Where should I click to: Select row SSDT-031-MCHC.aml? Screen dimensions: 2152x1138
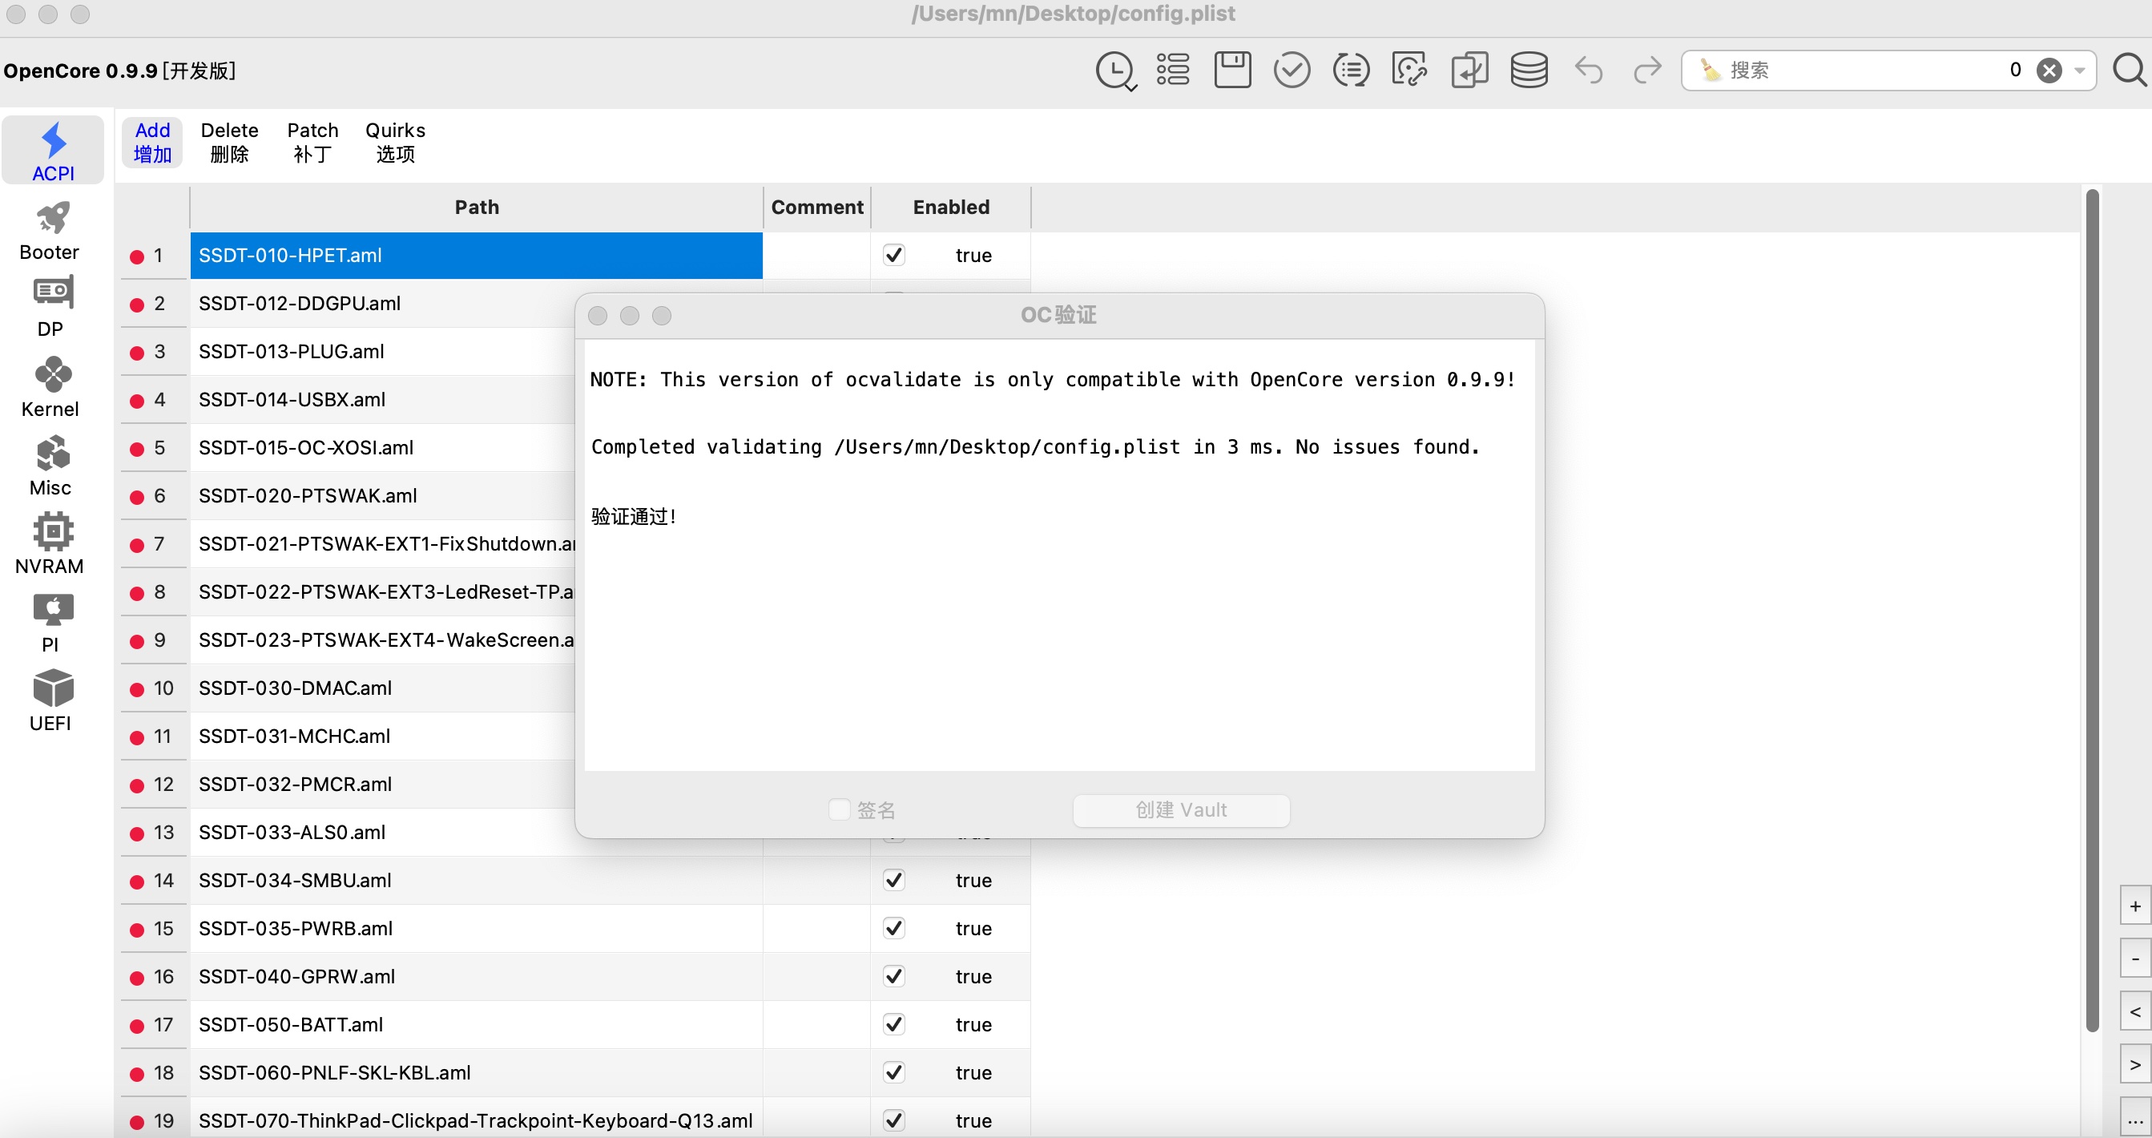(x=383, y=736)
